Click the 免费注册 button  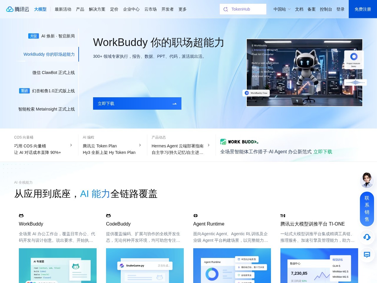(x=363, y=9)
